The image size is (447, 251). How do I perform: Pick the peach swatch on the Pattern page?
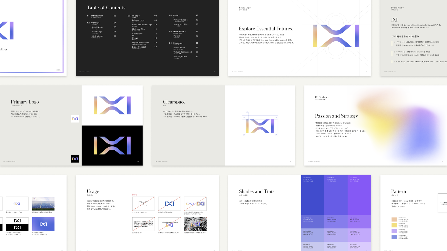[394, 219]
